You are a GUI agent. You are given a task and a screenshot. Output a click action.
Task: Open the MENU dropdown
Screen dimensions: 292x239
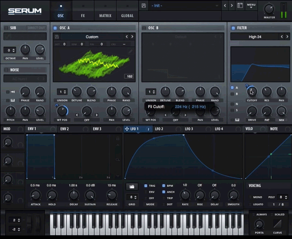pyautogui.click(x=251, y=6)
